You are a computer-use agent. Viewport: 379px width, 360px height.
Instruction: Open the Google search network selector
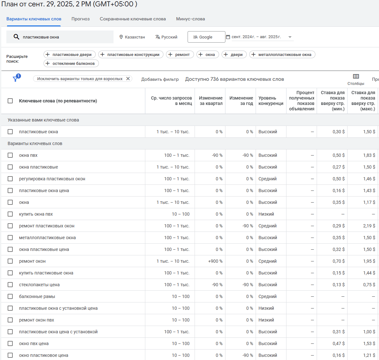(206, 37)
